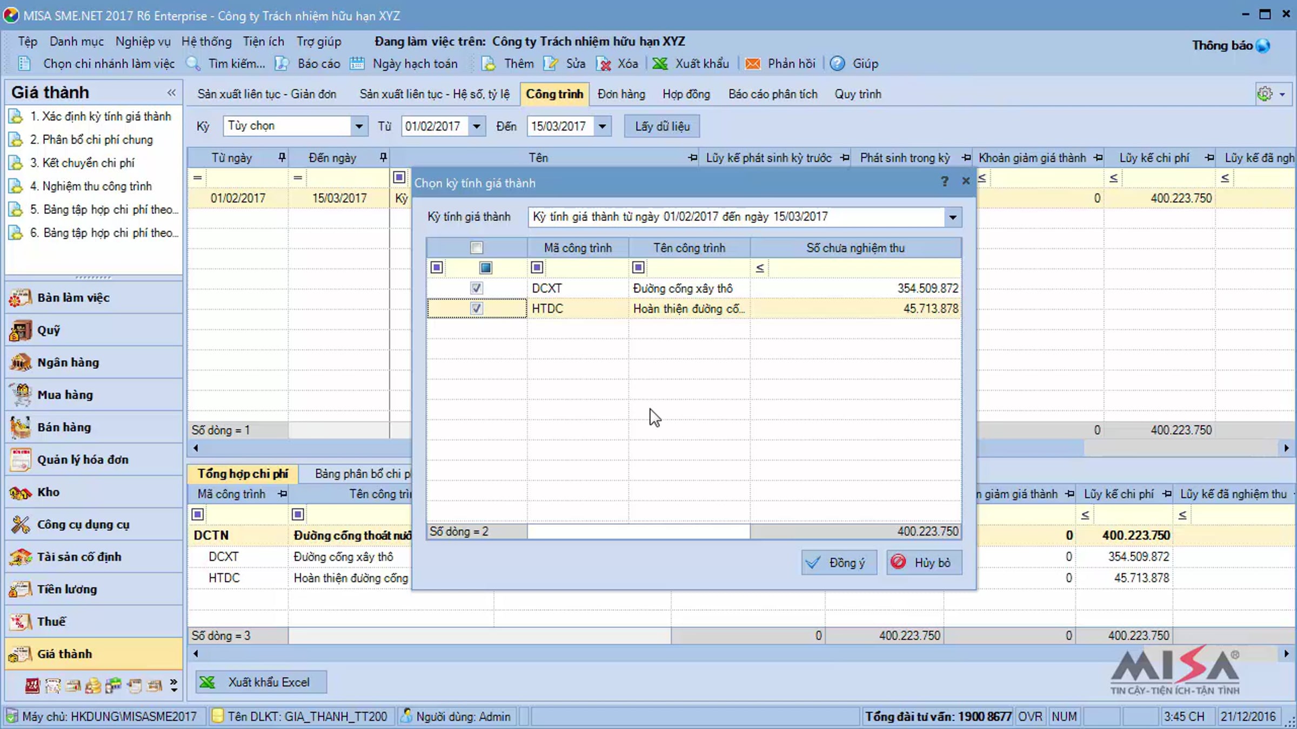The image size is (1297, 729).
Task: Click the Thông báo globe icon
Action: (1263, 46)
